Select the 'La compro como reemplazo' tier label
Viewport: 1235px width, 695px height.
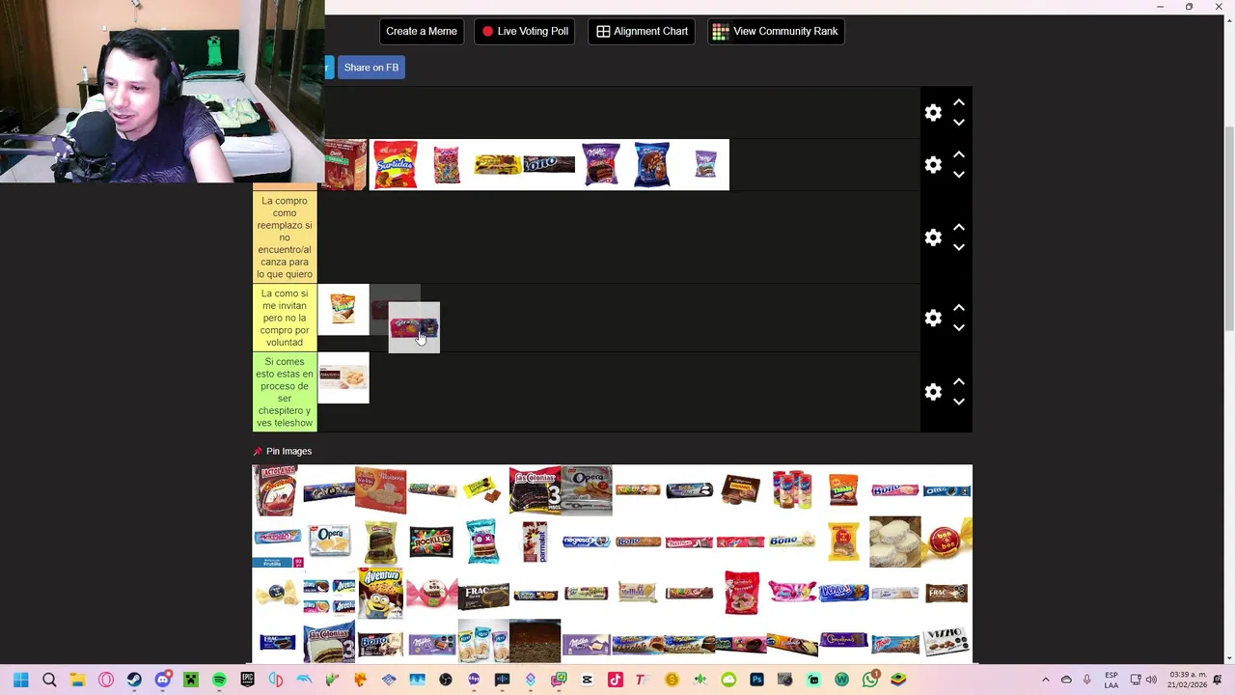[285, 237]
